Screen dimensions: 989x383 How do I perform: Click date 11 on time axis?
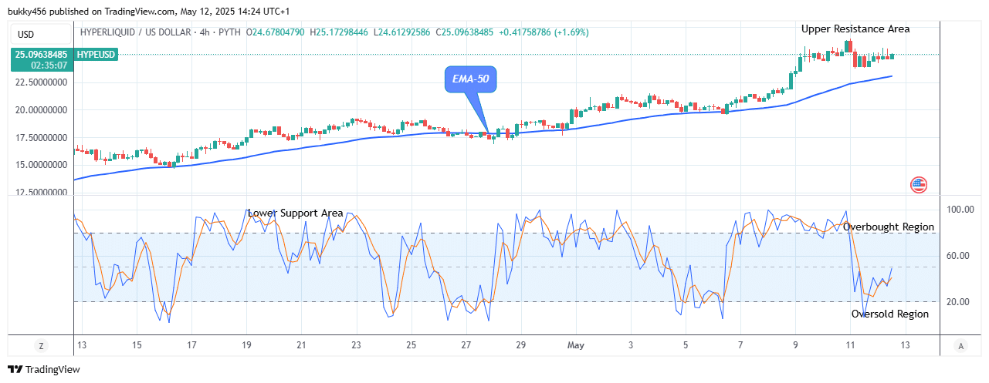850,345
